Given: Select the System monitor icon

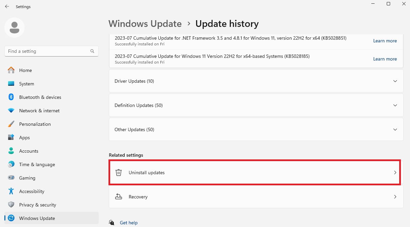Looking at the screenshot, I should click(x=11, y=84).
